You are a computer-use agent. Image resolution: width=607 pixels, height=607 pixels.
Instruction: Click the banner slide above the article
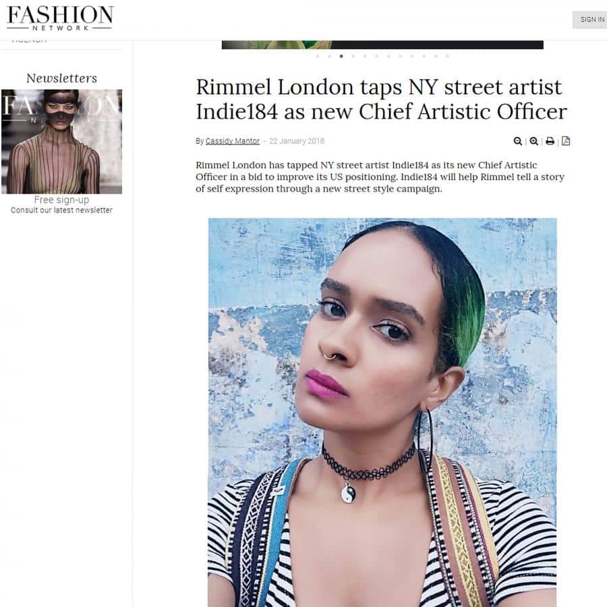coord(382,45)
